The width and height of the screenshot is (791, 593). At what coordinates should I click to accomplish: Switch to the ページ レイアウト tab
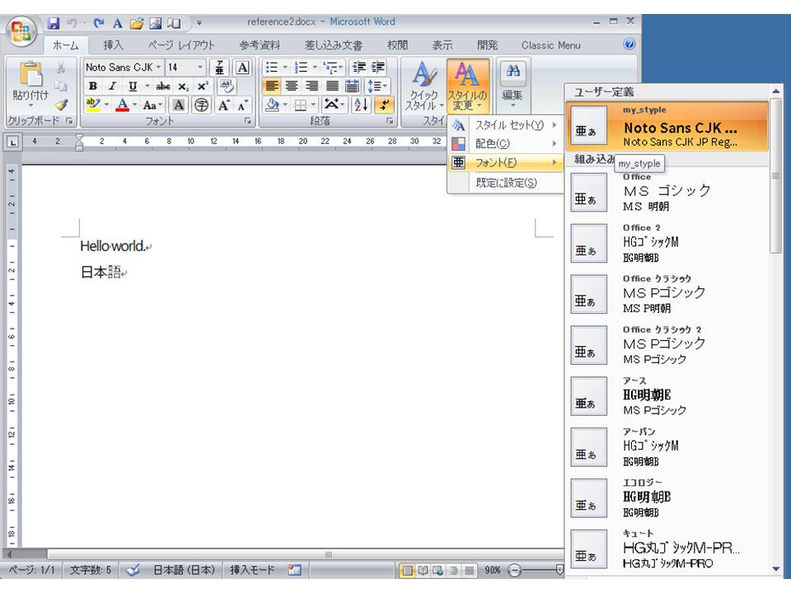coord(181,44)
